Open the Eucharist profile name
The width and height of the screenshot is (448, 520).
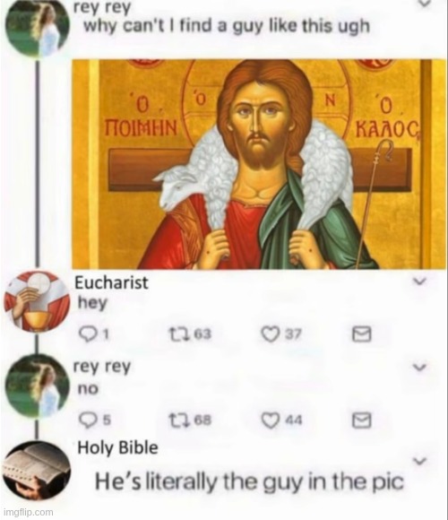(111, 283)
